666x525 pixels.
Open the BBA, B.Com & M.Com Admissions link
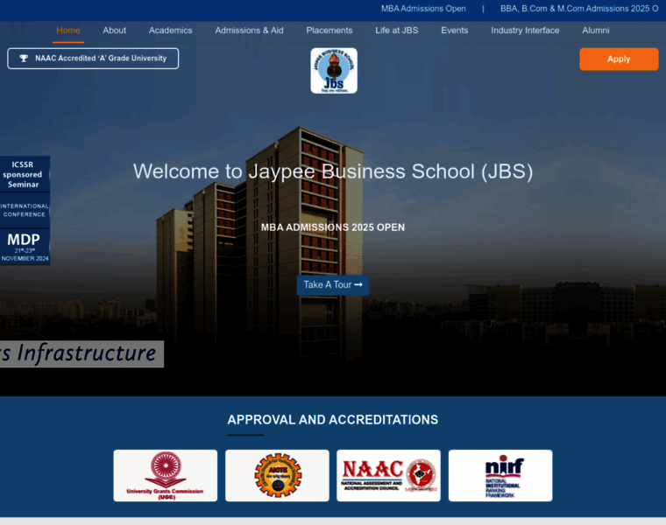click(x=579, y=9)
